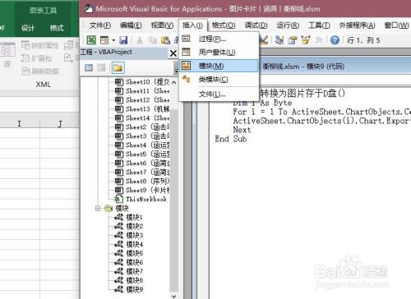Select 模块3 in the modules folder
The height and width of the screenshot is (299, 411).
click(x=129, y=235)
